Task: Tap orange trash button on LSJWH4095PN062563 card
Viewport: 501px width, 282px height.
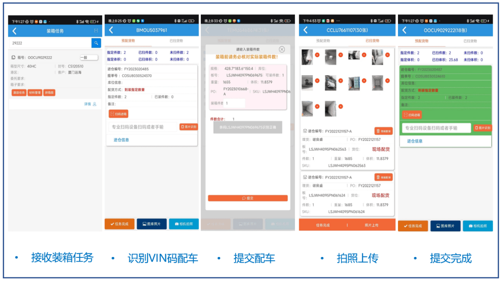Action: (x=384, y=131)
